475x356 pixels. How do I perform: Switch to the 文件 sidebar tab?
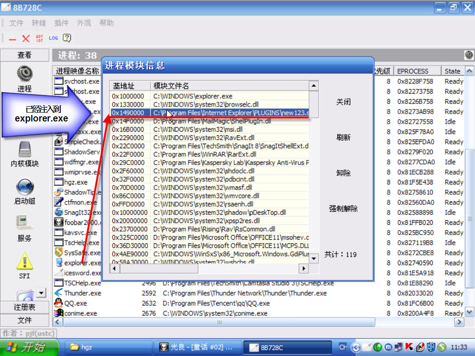click(25, 320)
